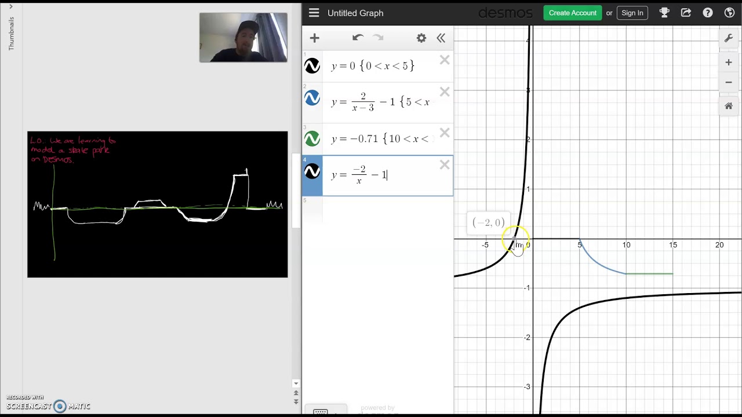
Task: Expand the Thumbnails side panel arrow
Action: click(x=10, y=7)
